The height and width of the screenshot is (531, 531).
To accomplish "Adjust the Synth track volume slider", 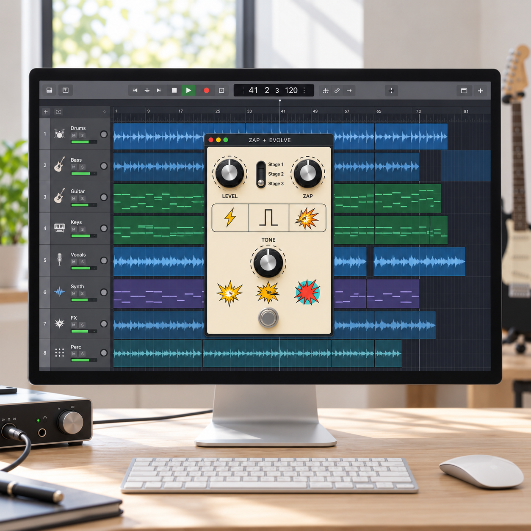I will coord(84,300).
